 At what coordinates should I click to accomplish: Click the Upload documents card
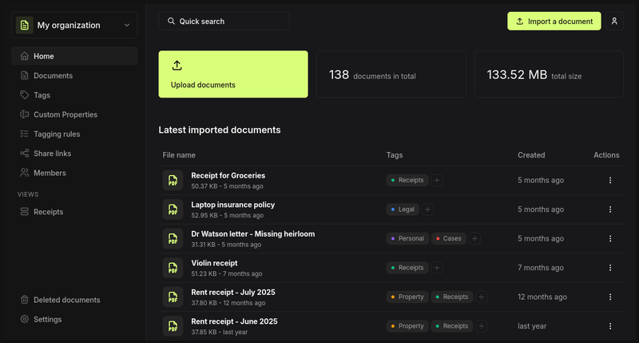tap(233, 74)
